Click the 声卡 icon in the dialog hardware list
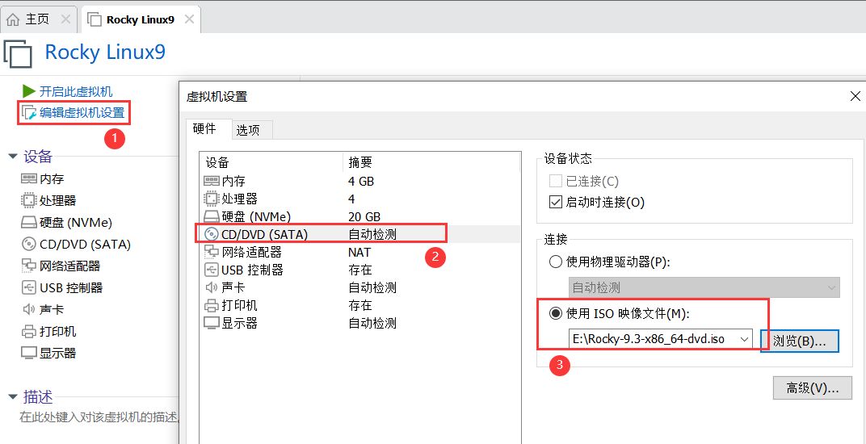 pos(212,287)
